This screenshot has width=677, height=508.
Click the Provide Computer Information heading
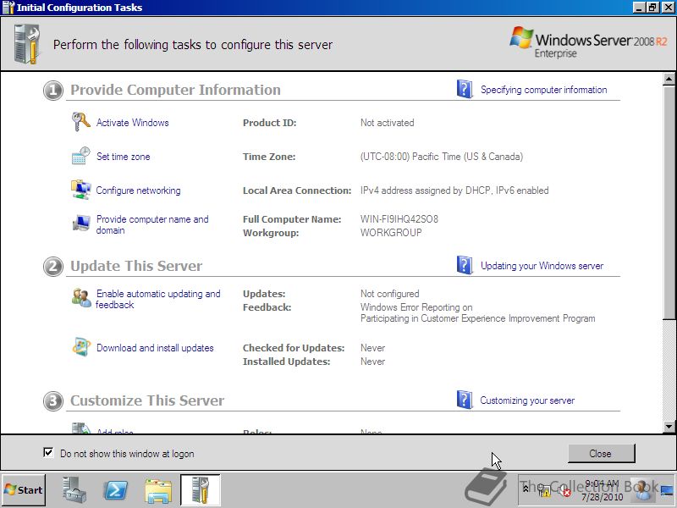tap(175, 90)
